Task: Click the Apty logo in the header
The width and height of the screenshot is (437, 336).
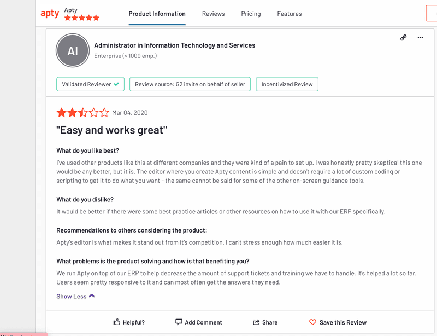Action: (x=50, y=13)
